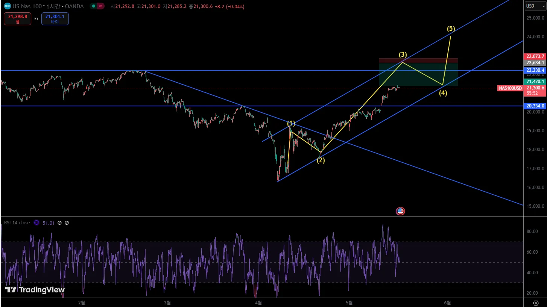Click the 24,000.0 price axis tick

(535, 37)
